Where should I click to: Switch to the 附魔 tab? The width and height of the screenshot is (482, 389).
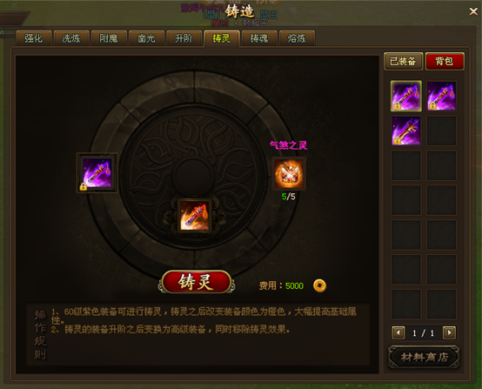(109, 38)
